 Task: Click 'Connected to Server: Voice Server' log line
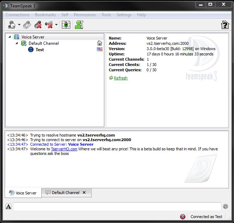tap(62, 144)
